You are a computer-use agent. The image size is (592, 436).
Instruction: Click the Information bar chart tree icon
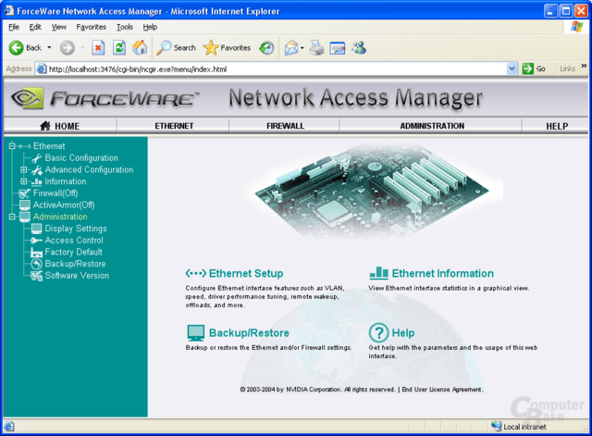37,181
